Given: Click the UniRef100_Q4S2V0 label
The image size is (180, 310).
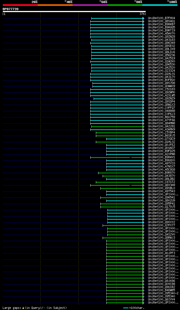Looking at the screenshot, I should pos(161,235).
